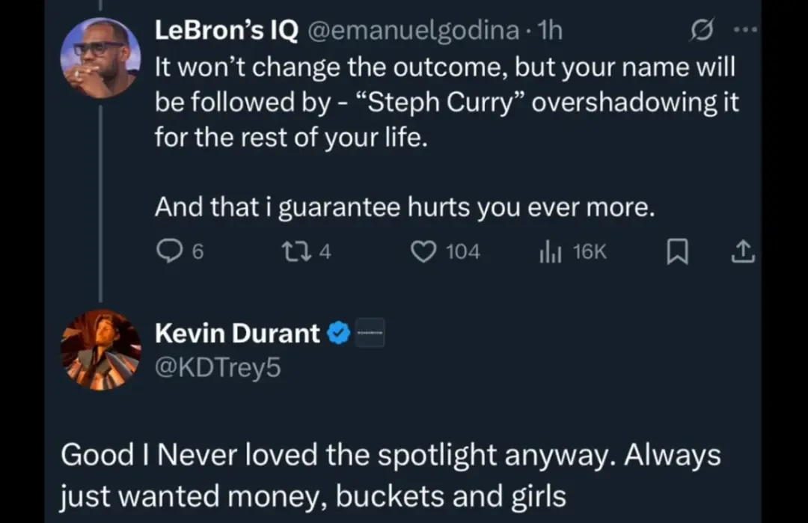Click the affiliate badge beside Kevin Durant
The height and width of the screenshot is (523, 808).
(x=370, y=334)
